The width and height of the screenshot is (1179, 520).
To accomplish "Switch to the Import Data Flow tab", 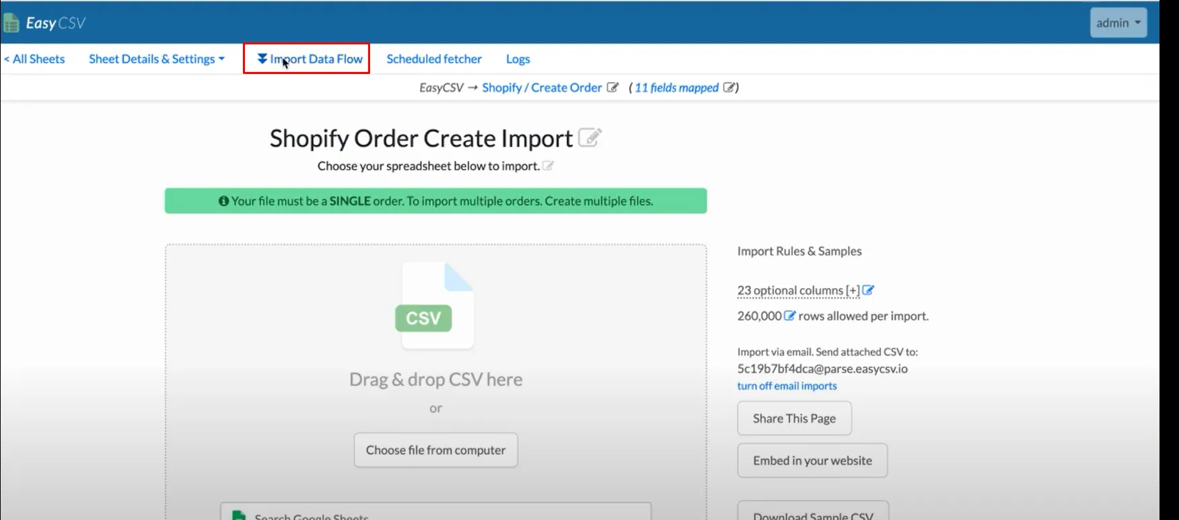I will [x=310, y=59].
